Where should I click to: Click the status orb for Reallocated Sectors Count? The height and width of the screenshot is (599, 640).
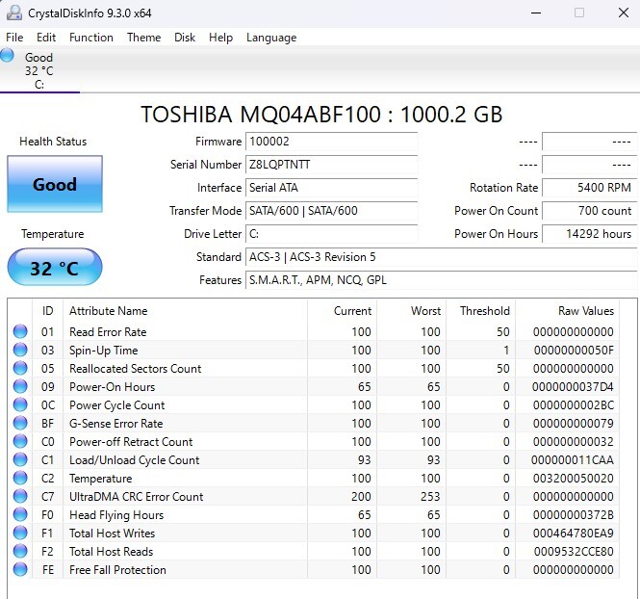pos(20,369)
